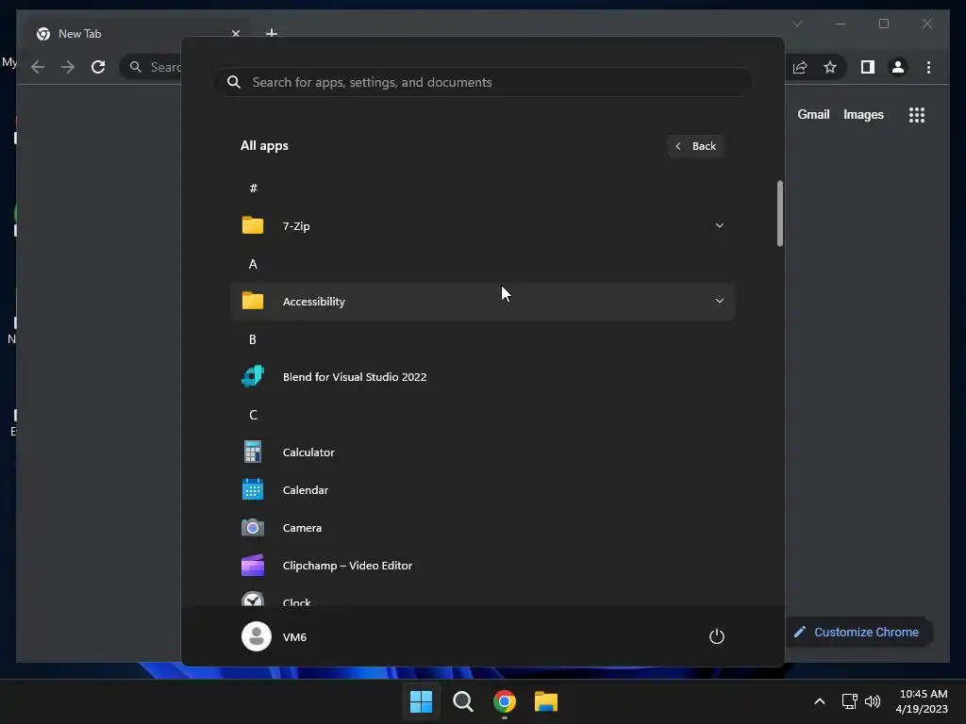This screenshot has width=966, height=724.
Task: Click Chrome's forward navigation arrow
Action: (68, 67)
